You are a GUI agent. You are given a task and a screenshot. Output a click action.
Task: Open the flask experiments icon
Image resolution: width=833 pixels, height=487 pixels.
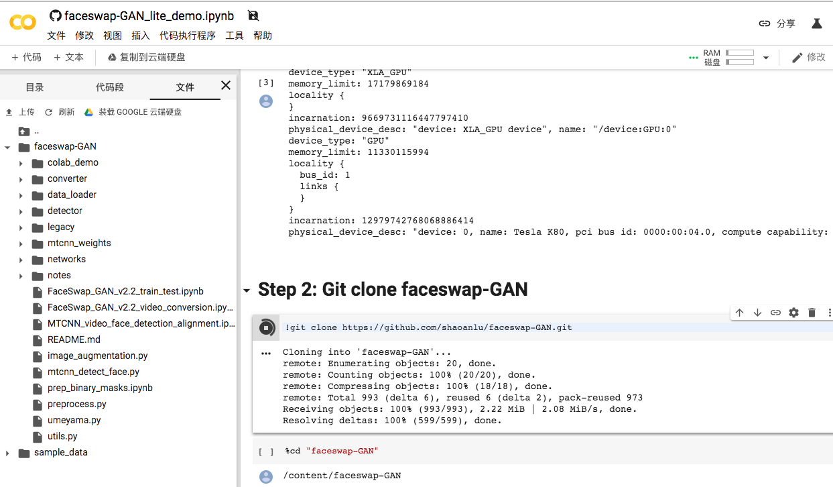coord(816,23)
